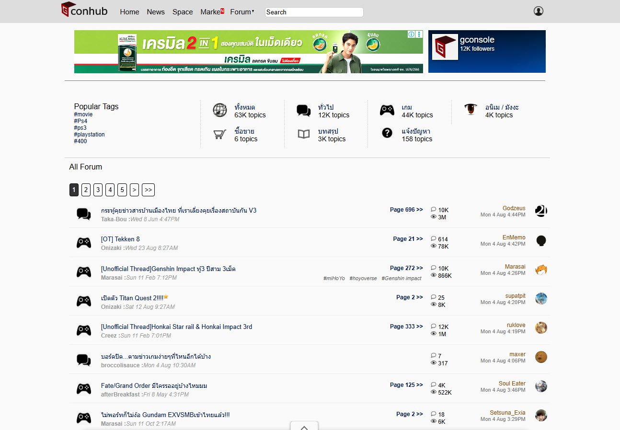The image size is (620, 430).
Task: Click the chat icon of the V3 news thread
Action: (84, 214)
